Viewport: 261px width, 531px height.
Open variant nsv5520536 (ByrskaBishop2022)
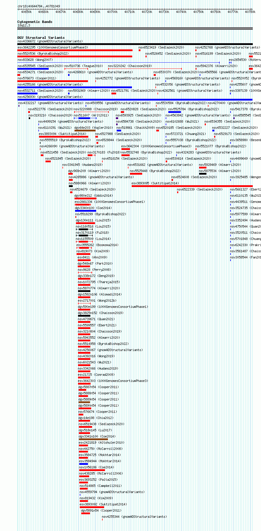click(x=43, y=54)
